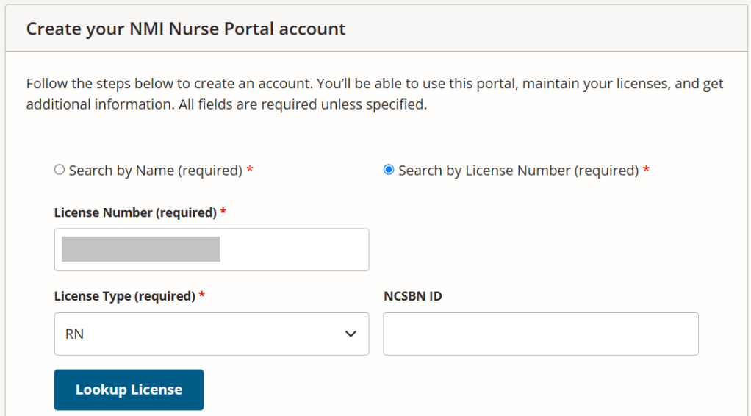Click red asterisk beside Search by License Number

coord(646,171)
